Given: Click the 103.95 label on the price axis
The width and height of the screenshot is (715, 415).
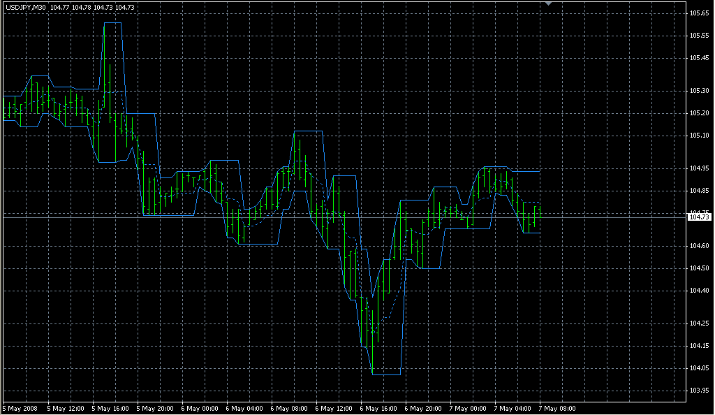Looking at the screenshot, I should pyautogui.click(x=699, y=390).
